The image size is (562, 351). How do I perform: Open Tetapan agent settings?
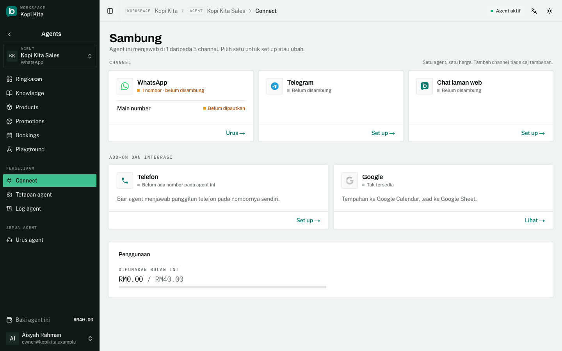[50, 195]
